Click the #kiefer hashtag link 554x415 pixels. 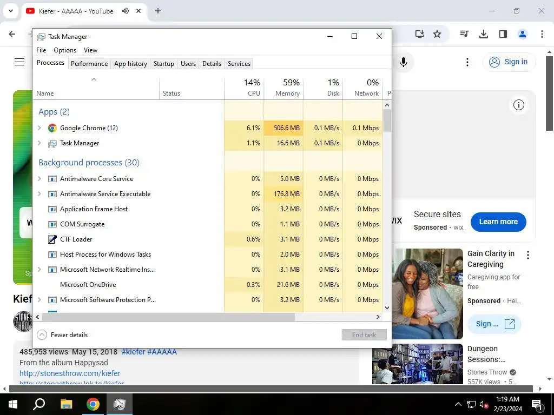[133, 352]
